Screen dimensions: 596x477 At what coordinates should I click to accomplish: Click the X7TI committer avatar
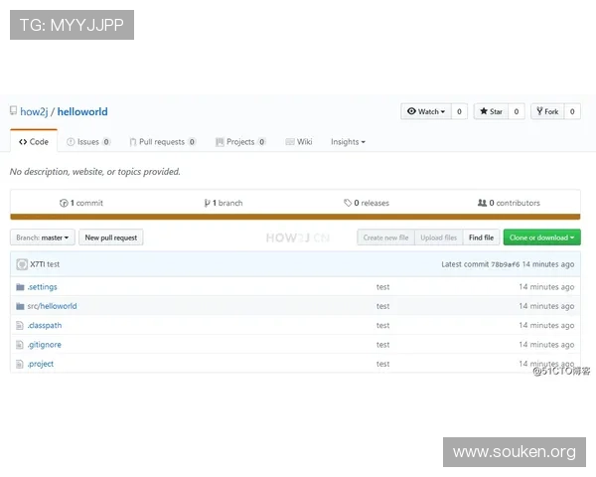tap(21, 264)
